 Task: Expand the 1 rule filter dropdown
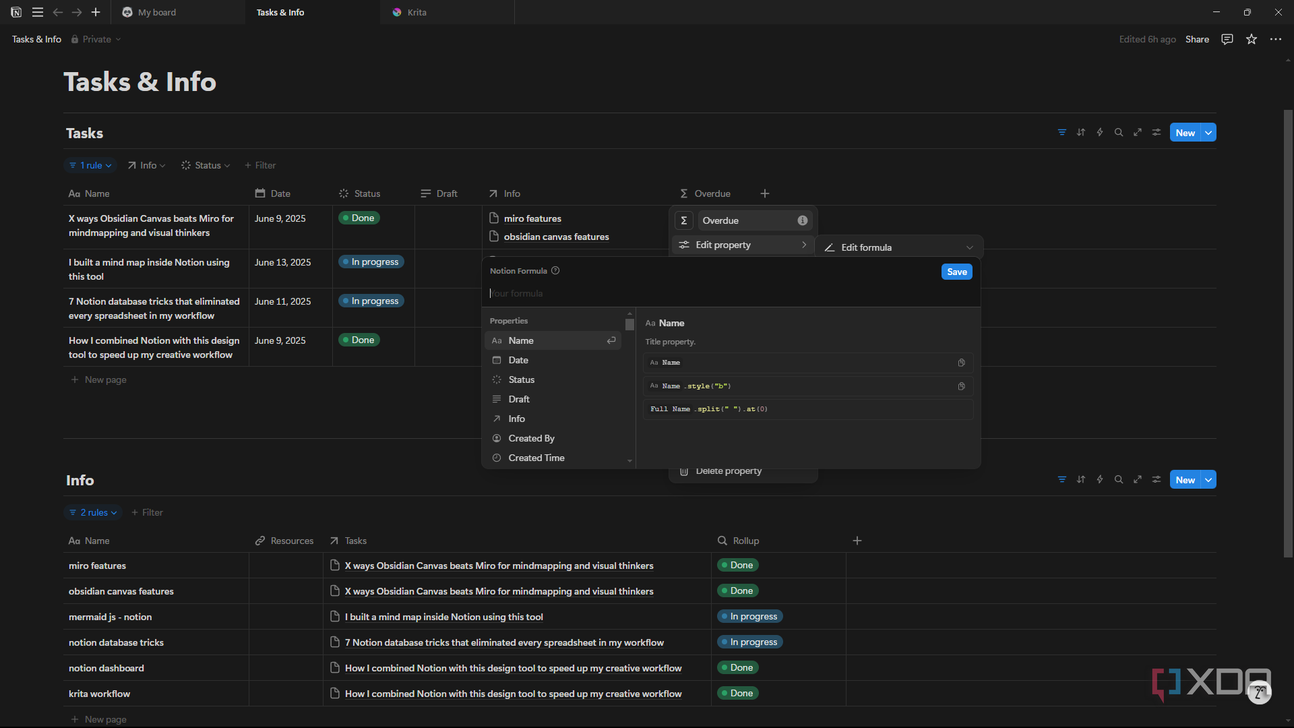point(90,165)
